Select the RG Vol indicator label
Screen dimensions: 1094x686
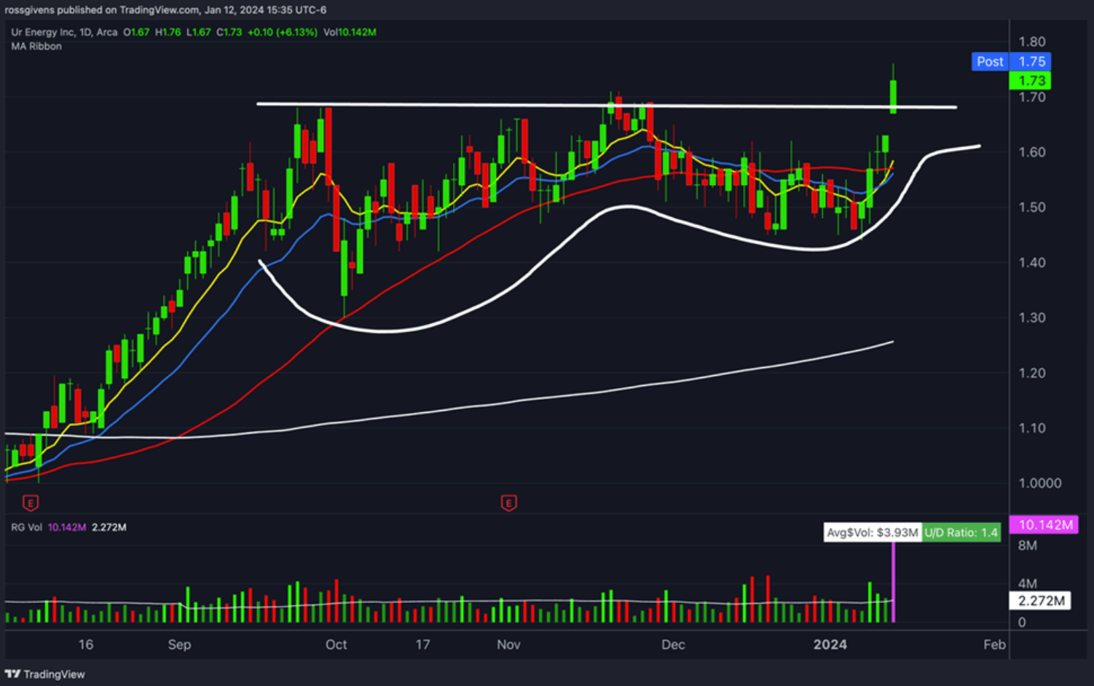27,527
